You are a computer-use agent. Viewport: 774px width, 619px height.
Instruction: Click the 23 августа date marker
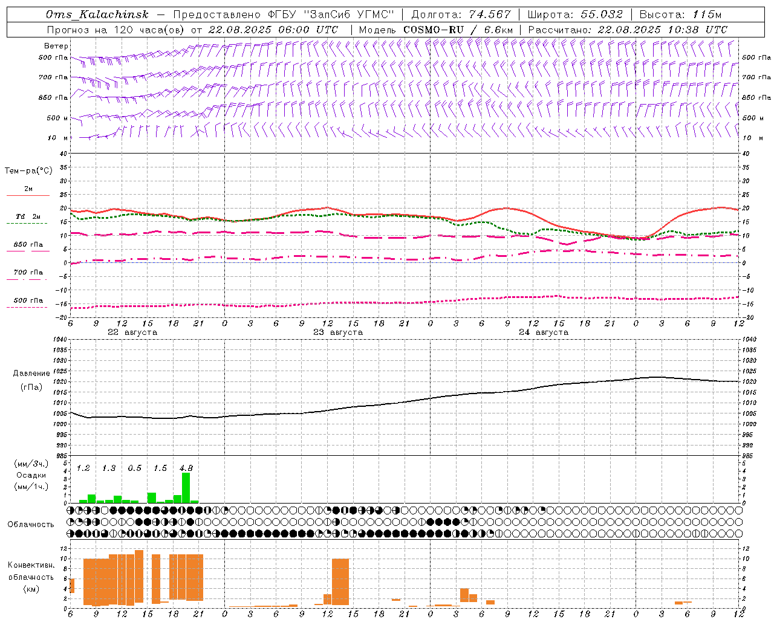click(337, 332)
